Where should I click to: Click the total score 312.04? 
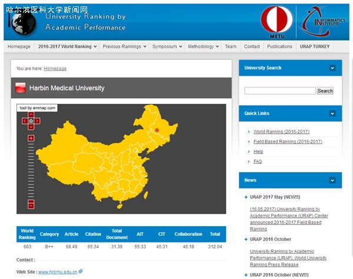[215, 247]
